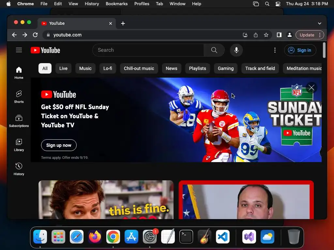Screen dimensions: 334x250
Task: Open a new tab with plus button
Action: [123, 23]
